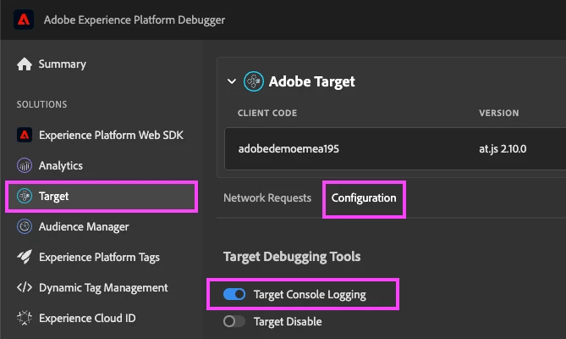
Task: Click the Target icon in the sidebar
Action: coord(25,196)
